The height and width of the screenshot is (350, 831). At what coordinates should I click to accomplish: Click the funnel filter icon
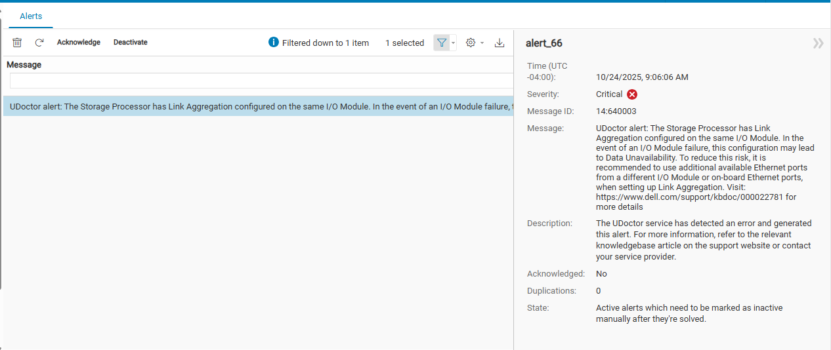coord(442,43)
